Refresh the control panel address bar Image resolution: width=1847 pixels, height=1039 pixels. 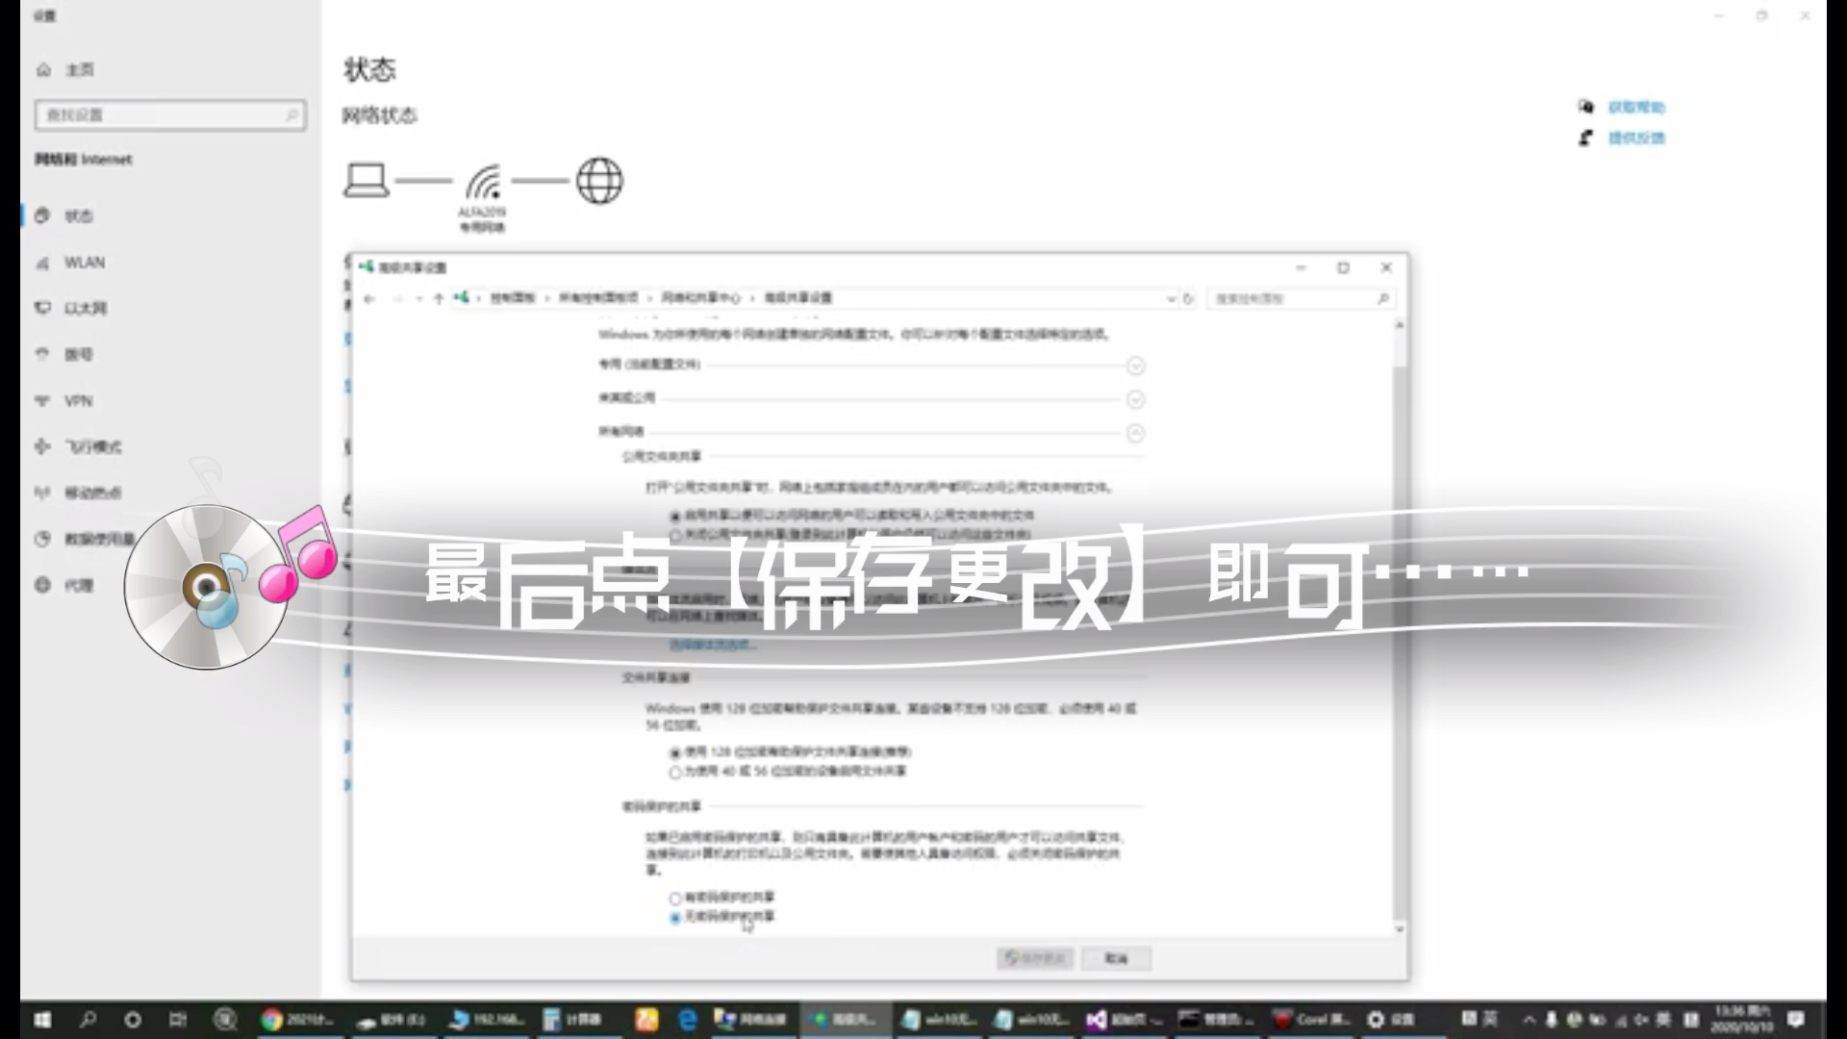click(x=1189, y=299)
